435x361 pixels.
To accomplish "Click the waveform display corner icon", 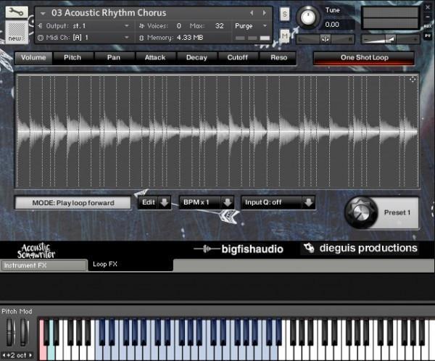I will 413,80.
